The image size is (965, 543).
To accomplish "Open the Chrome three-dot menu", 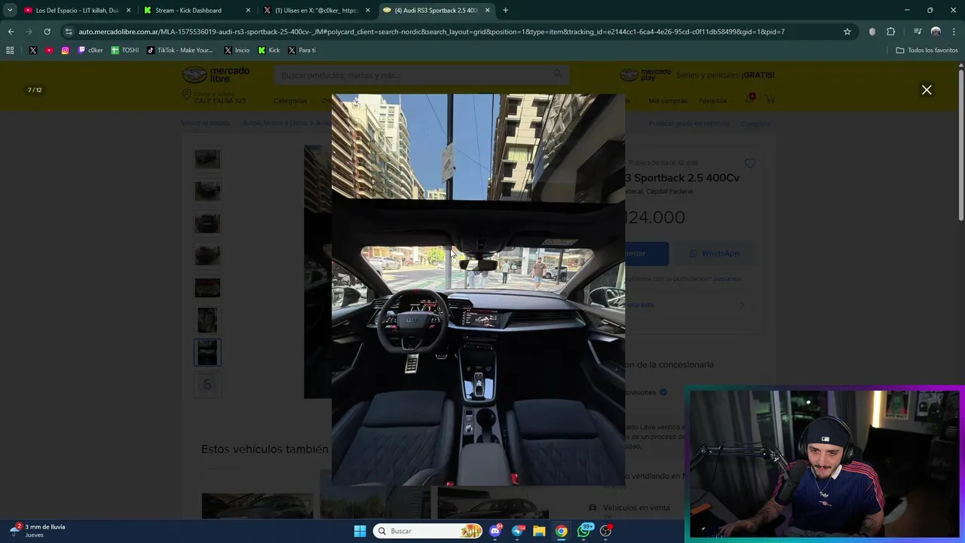I will tap(953, 32).
